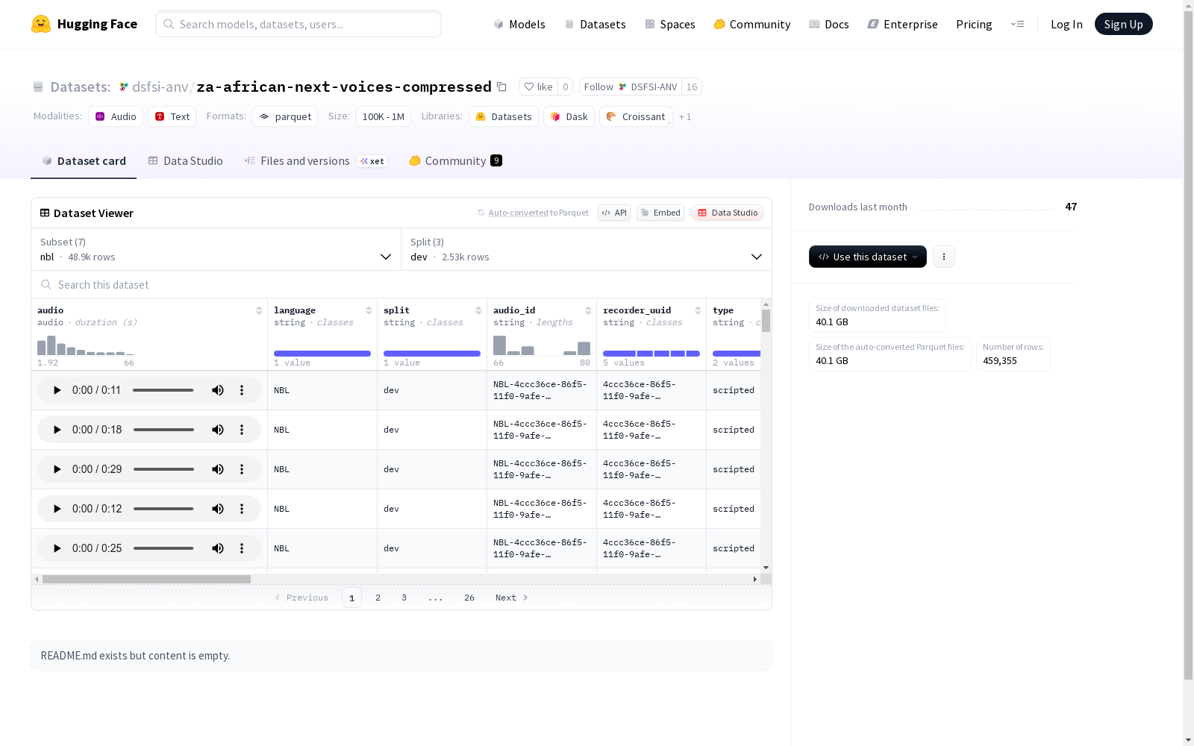Image resolution: width=1194 pixels, height=746 pixels.
Task: Click the table's horizontal scrollbar
Action: pos(146,579)
